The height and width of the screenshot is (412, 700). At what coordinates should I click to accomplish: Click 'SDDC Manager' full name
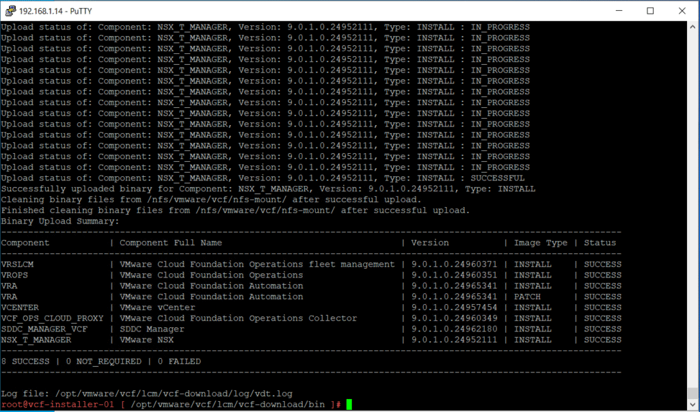(152, 329)
